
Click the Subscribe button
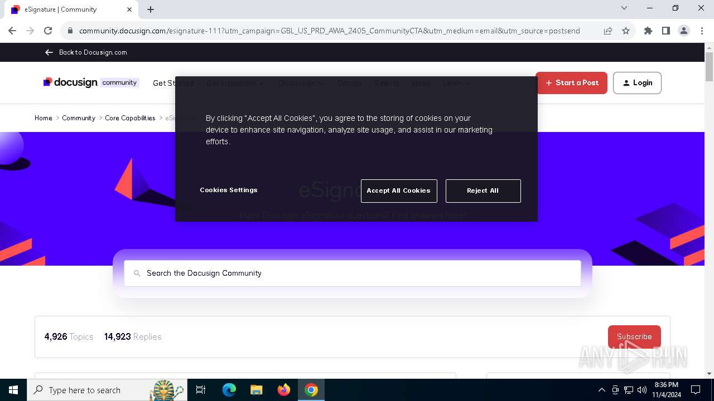(x=634, y=337)
